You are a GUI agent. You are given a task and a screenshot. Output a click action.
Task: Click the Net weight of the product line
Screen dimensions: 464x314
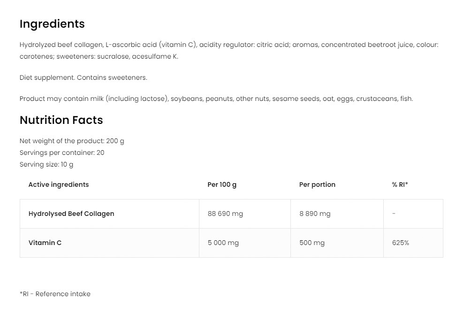(x=72, y=141)
